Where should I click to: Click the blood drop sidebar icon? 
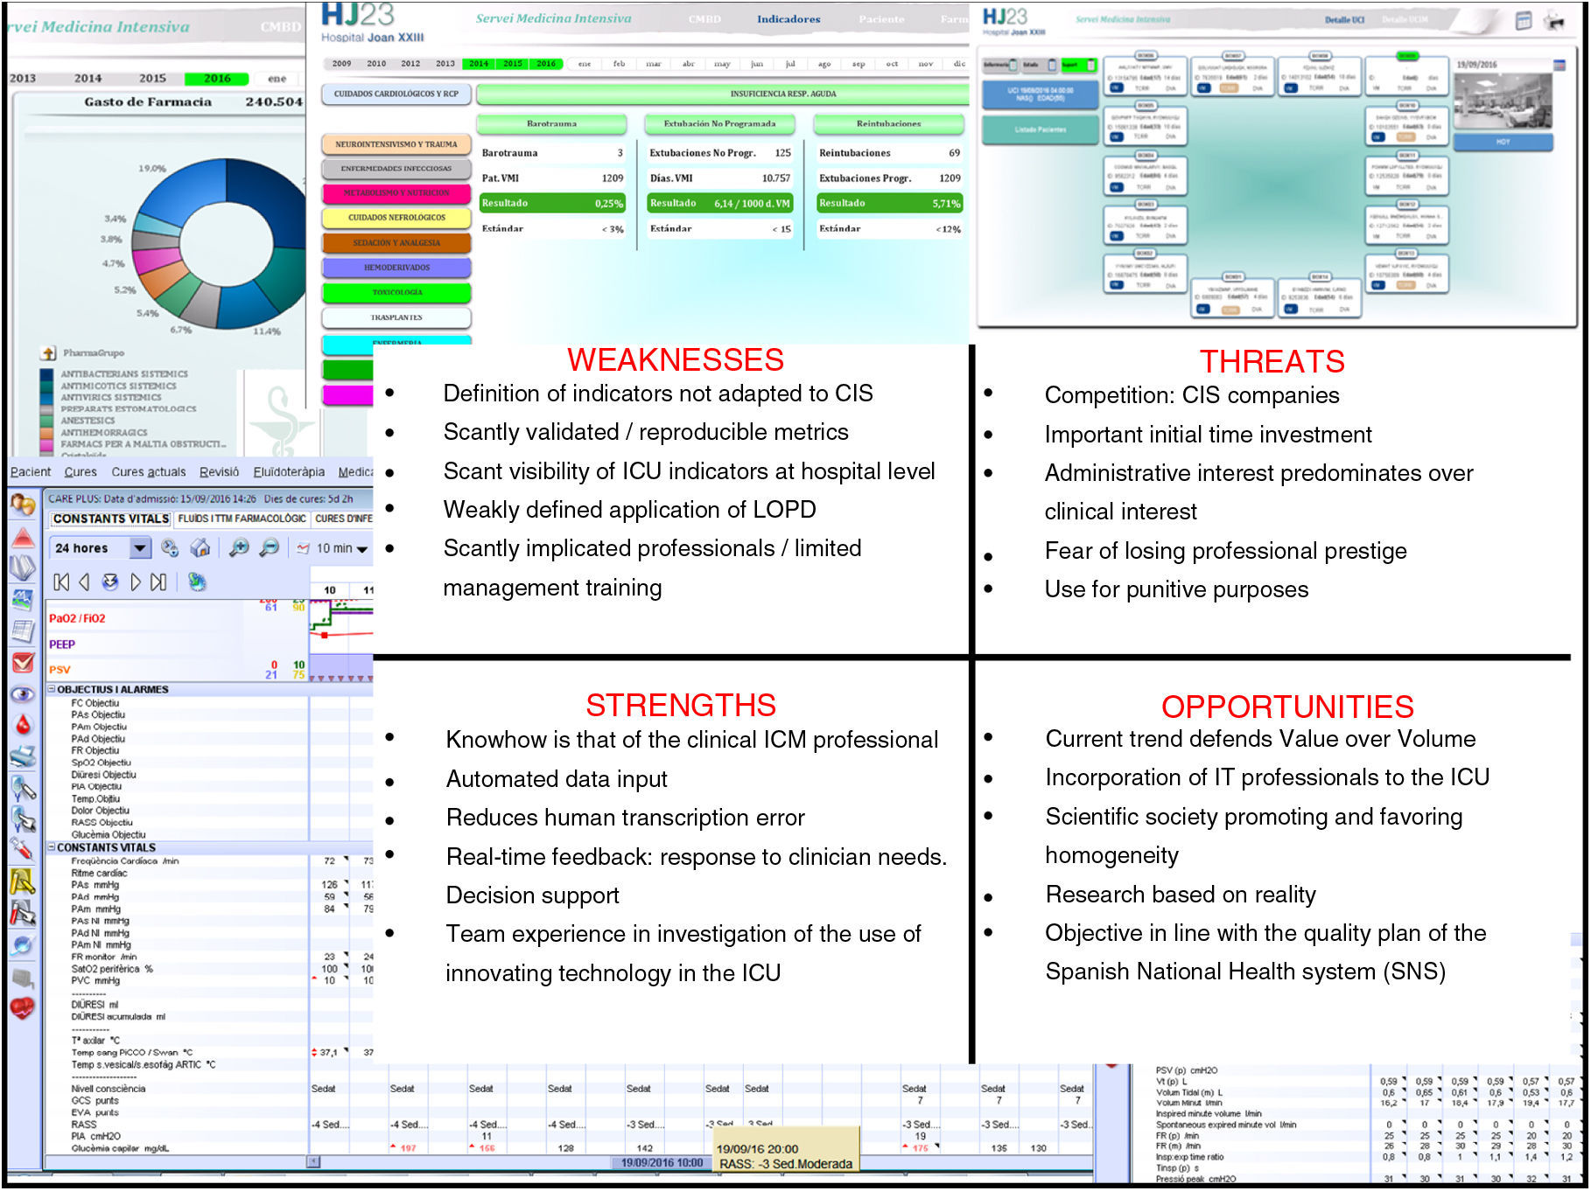click(23, 725)
